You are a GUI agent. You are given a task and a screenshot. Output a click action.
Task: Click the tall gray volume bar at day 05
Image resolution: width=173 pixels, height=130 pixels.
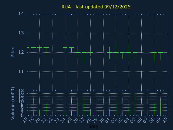pos(135,103)
